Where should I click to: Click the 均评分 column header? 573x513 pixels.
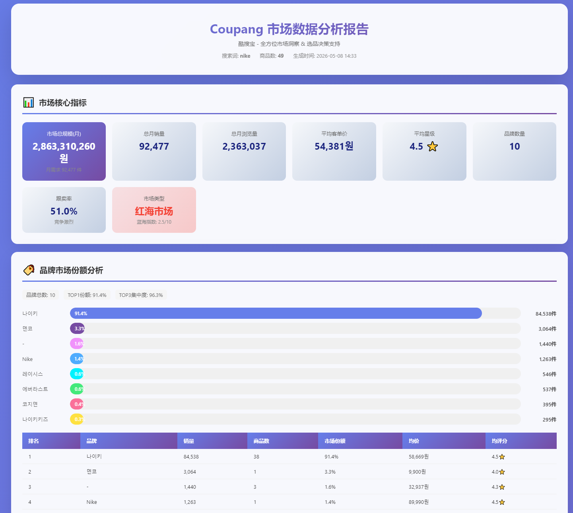(x=521, y=441)
